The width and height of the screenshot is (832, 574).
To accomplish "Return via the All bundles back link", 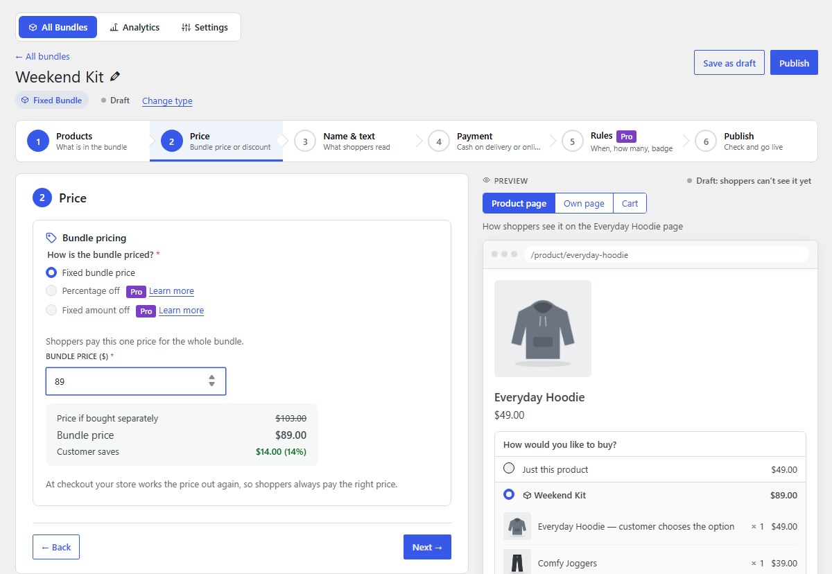I will point(42,57).
